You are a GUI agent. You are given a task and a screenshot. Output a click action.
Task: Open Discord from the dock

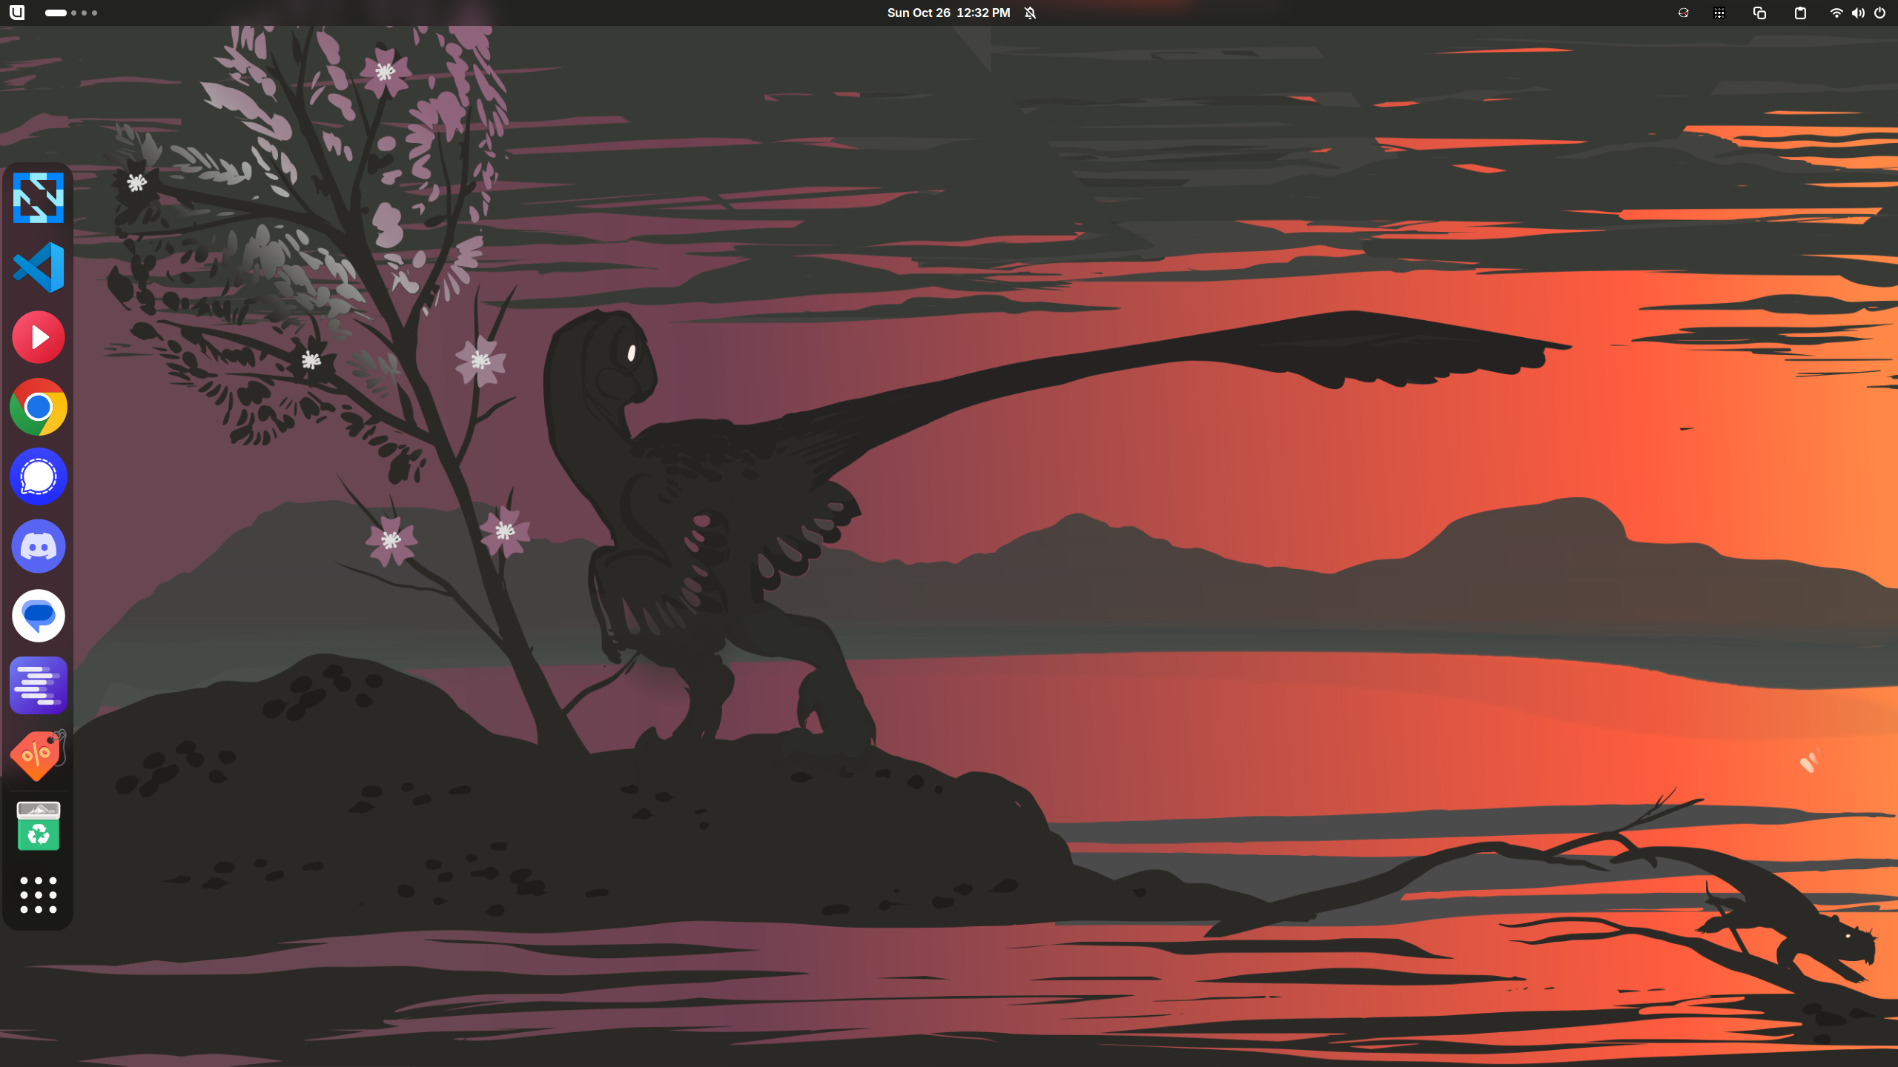click(39, 547)
